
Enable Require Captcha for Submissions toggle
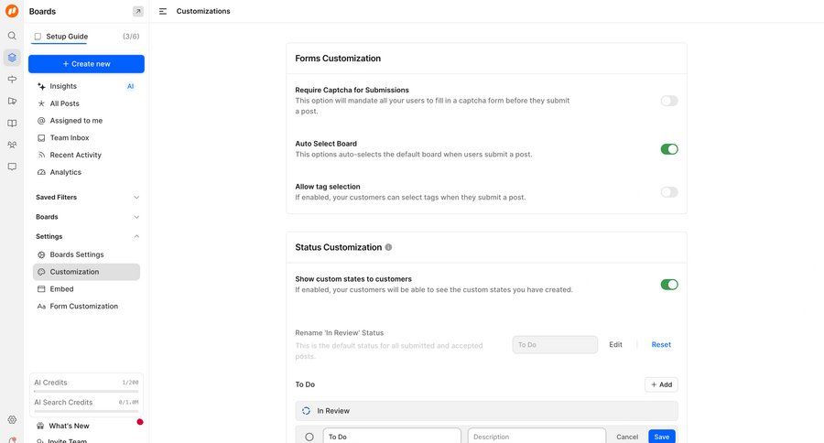(669, 101)
